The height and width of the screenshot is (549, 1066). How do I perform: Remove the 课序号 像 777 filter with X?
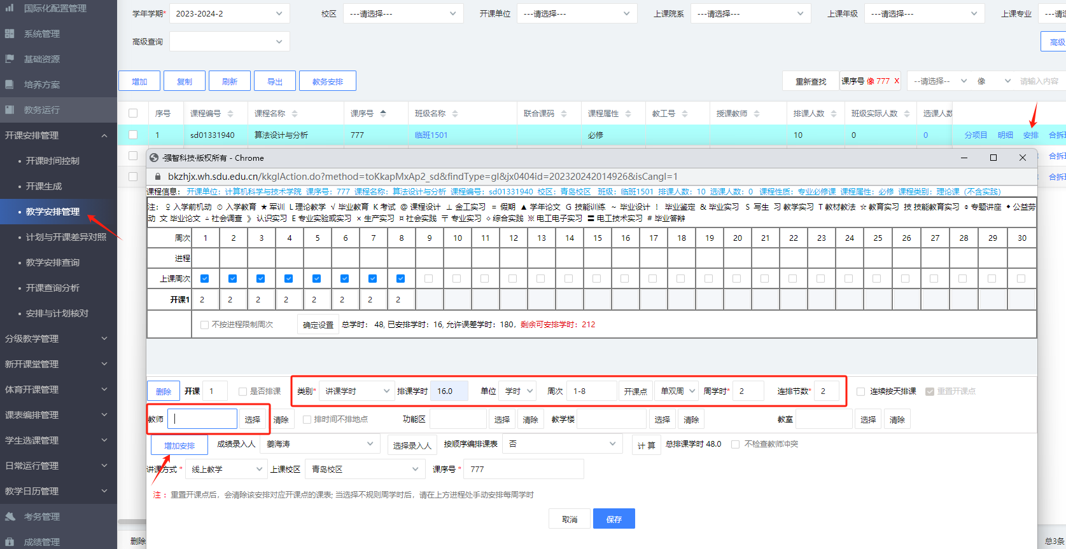point(897,81)
